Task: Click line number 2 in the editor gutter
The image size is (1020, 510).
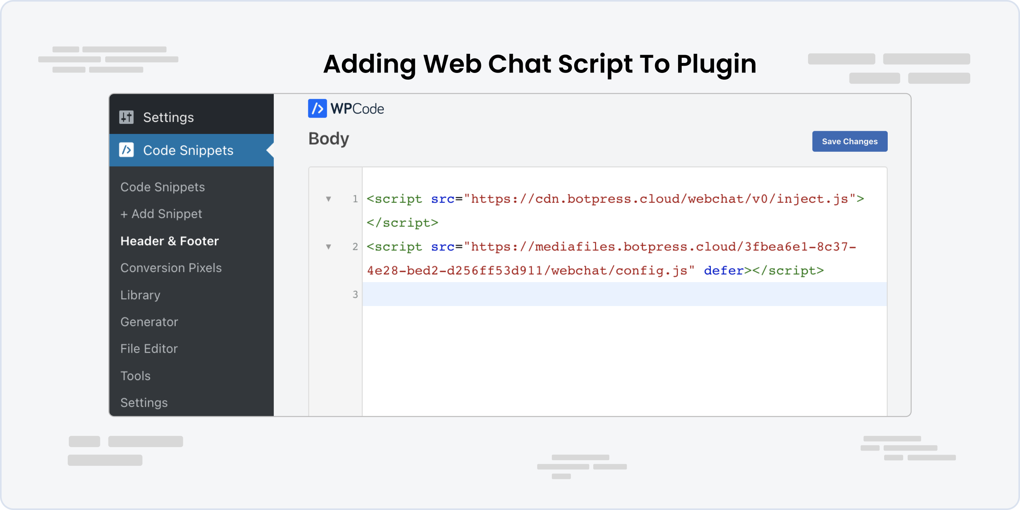Action: pyautogui.click(x=355, y=247)
